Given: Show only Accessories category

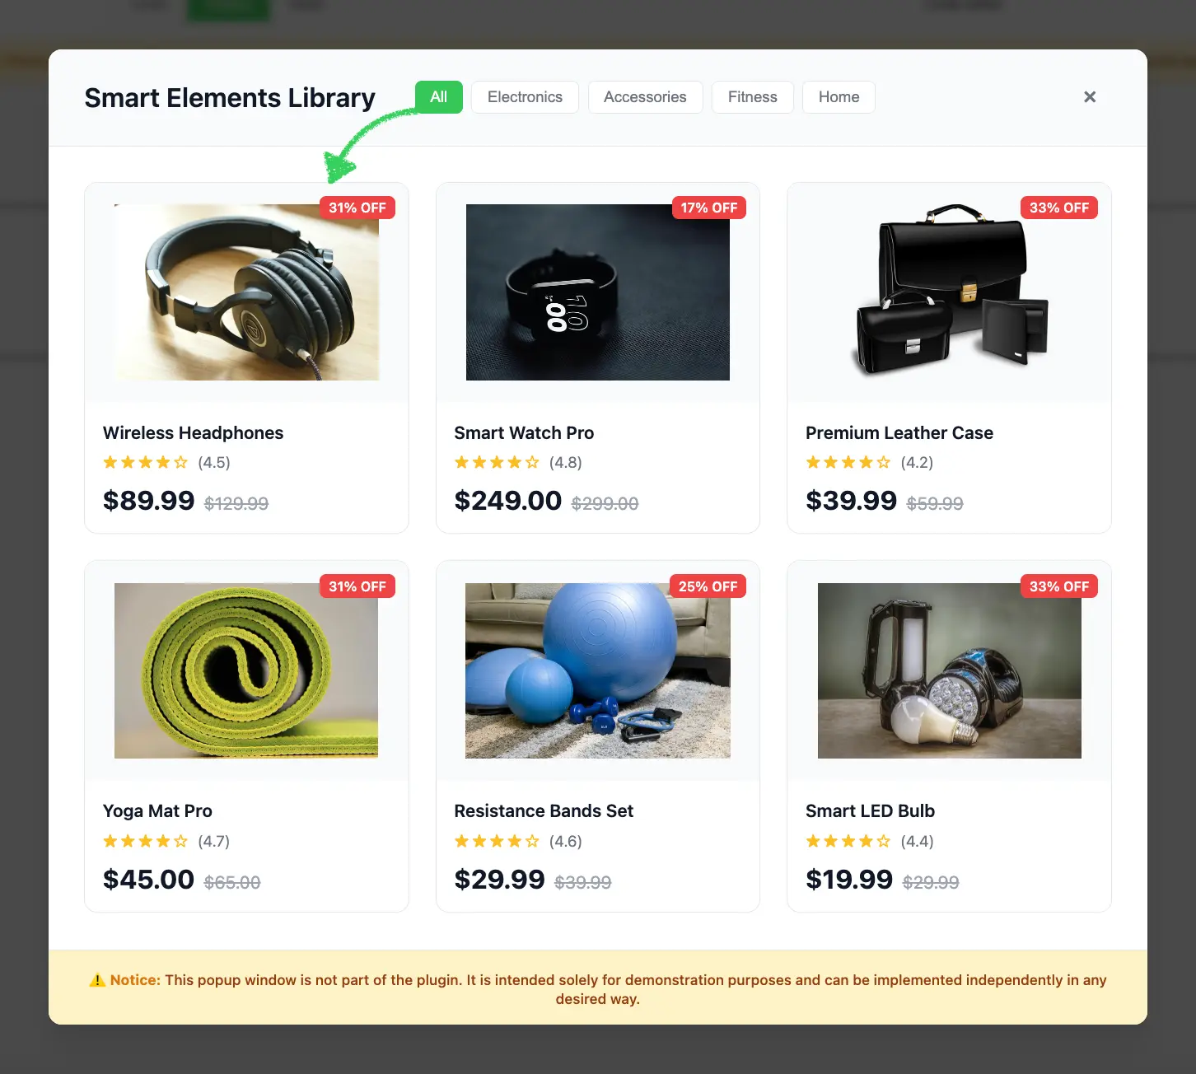Looking at the screenshot, I should tap(645, 97).
